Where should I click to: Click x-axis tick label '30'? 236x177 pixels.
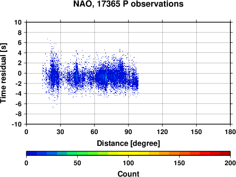tap(60, 132)
